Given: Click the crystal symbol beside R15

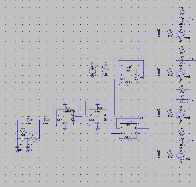Looking at the screenshot, I should pos(22,139).
